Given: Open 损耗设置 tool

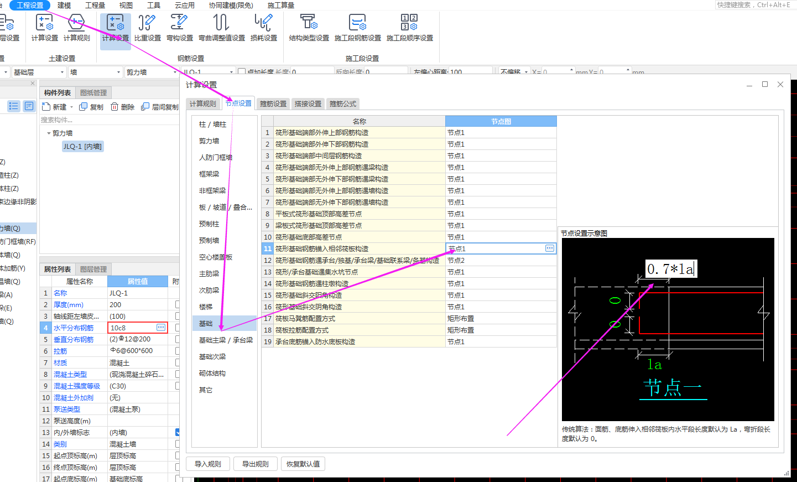Looking at the screenshot, I should [x=264, y=28].
